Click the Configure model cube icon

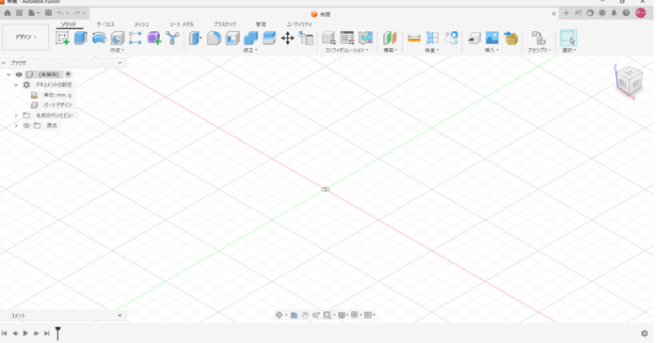coord(328,39)
